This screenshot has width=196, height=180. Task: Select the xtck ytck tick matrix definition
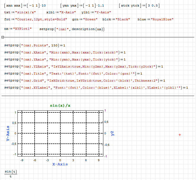coord(139,5)
